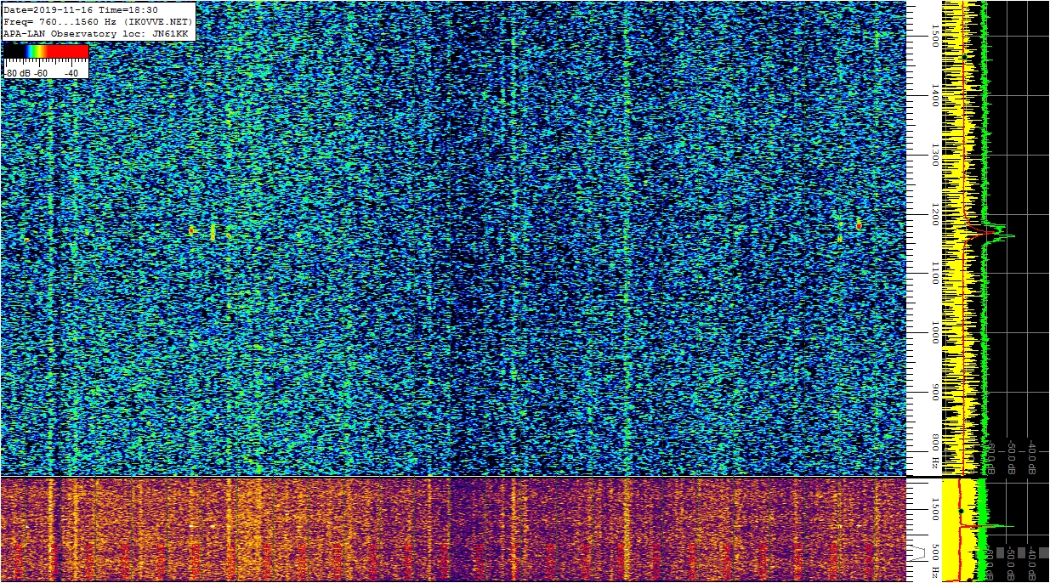Click the -40 label under the color scale

71,73
